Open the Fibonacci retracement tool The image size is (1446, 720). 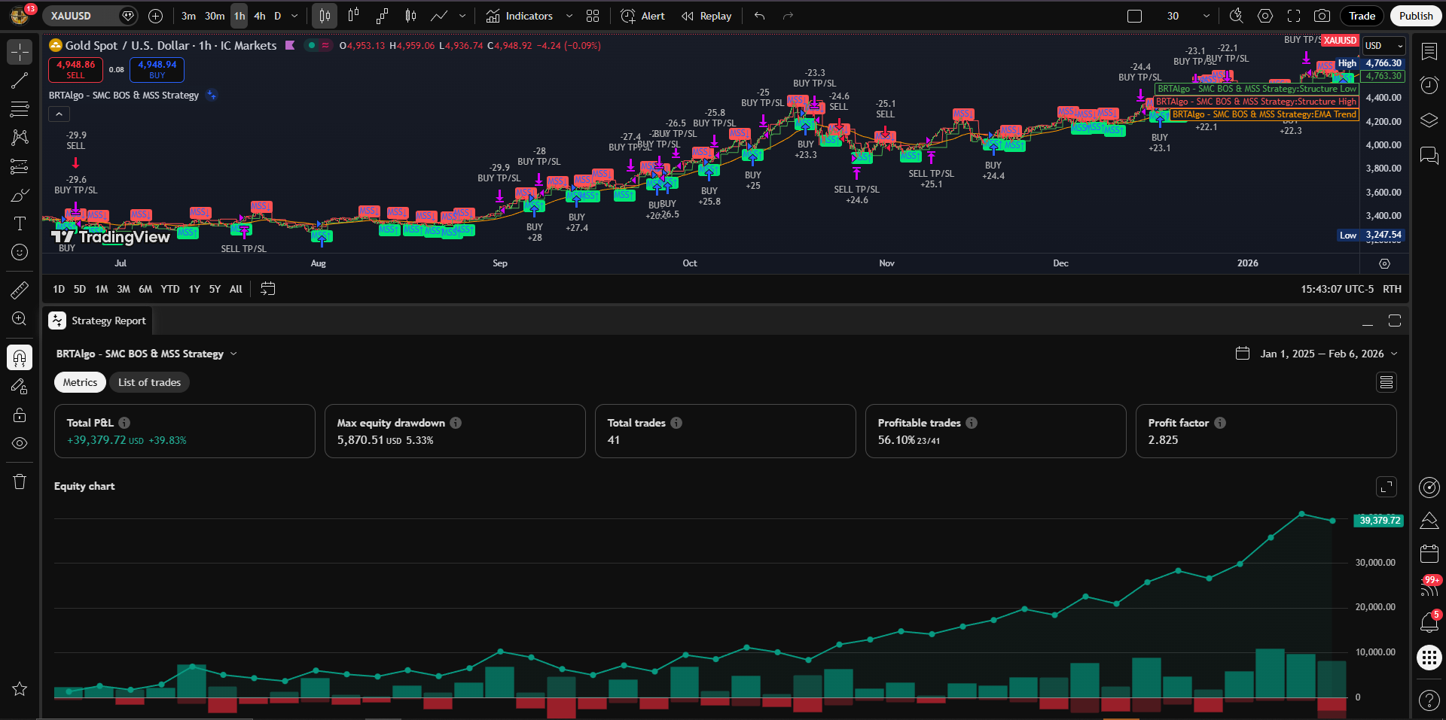coord(20,109)
